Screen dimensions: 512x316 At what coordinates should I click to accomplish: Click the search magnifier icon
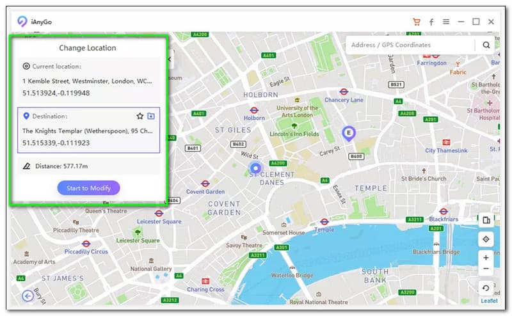pos(486,45)
